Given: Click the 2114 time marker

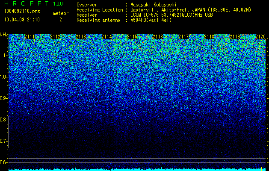Looking at the screenshot, I should (x=106, y=37).
